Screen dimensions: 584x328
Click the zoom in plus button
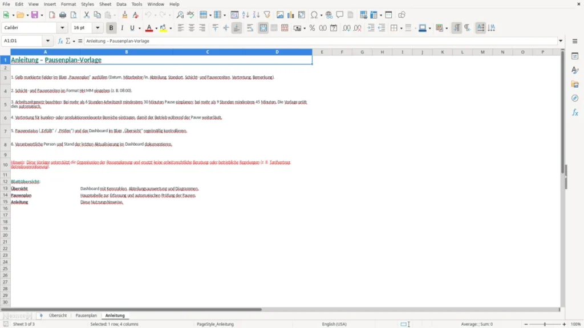click(564, 324)
